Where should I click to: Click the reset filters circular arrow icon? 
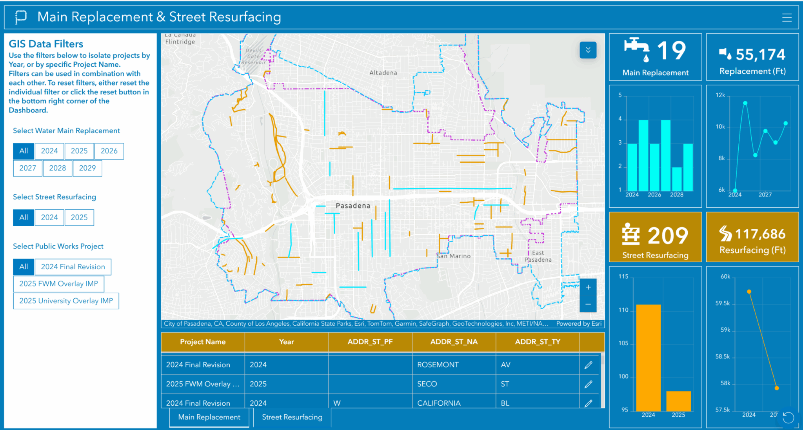788,417
